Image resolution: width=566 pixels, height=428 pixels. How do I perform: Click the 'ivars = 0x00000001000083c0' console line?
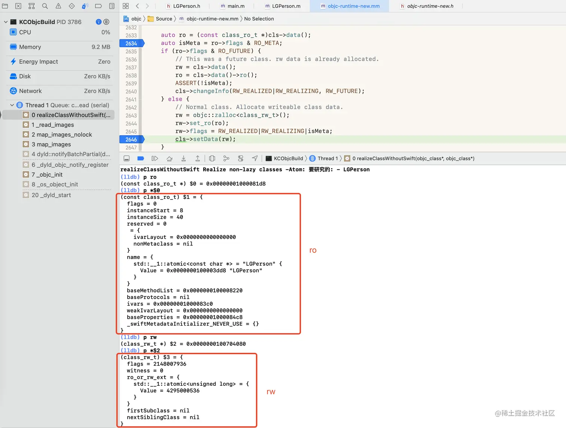(170, 304)
